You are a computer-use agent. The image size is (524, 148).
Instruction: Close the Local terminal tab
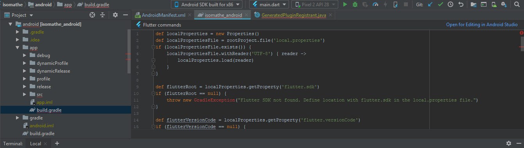click(x=46, y=144)
